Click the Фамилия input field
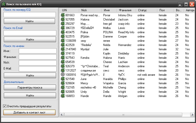The width and height of the screenshot is (196, 123). (x=38, y=57)
